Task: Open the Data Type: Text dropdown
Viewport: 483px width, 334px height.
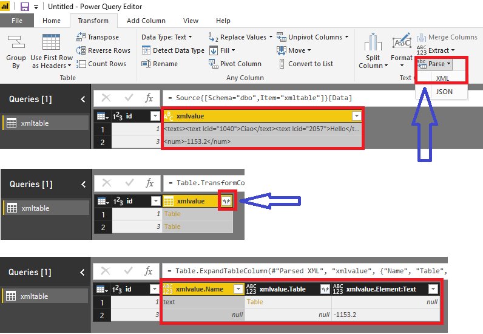Action: coord(167,37)
